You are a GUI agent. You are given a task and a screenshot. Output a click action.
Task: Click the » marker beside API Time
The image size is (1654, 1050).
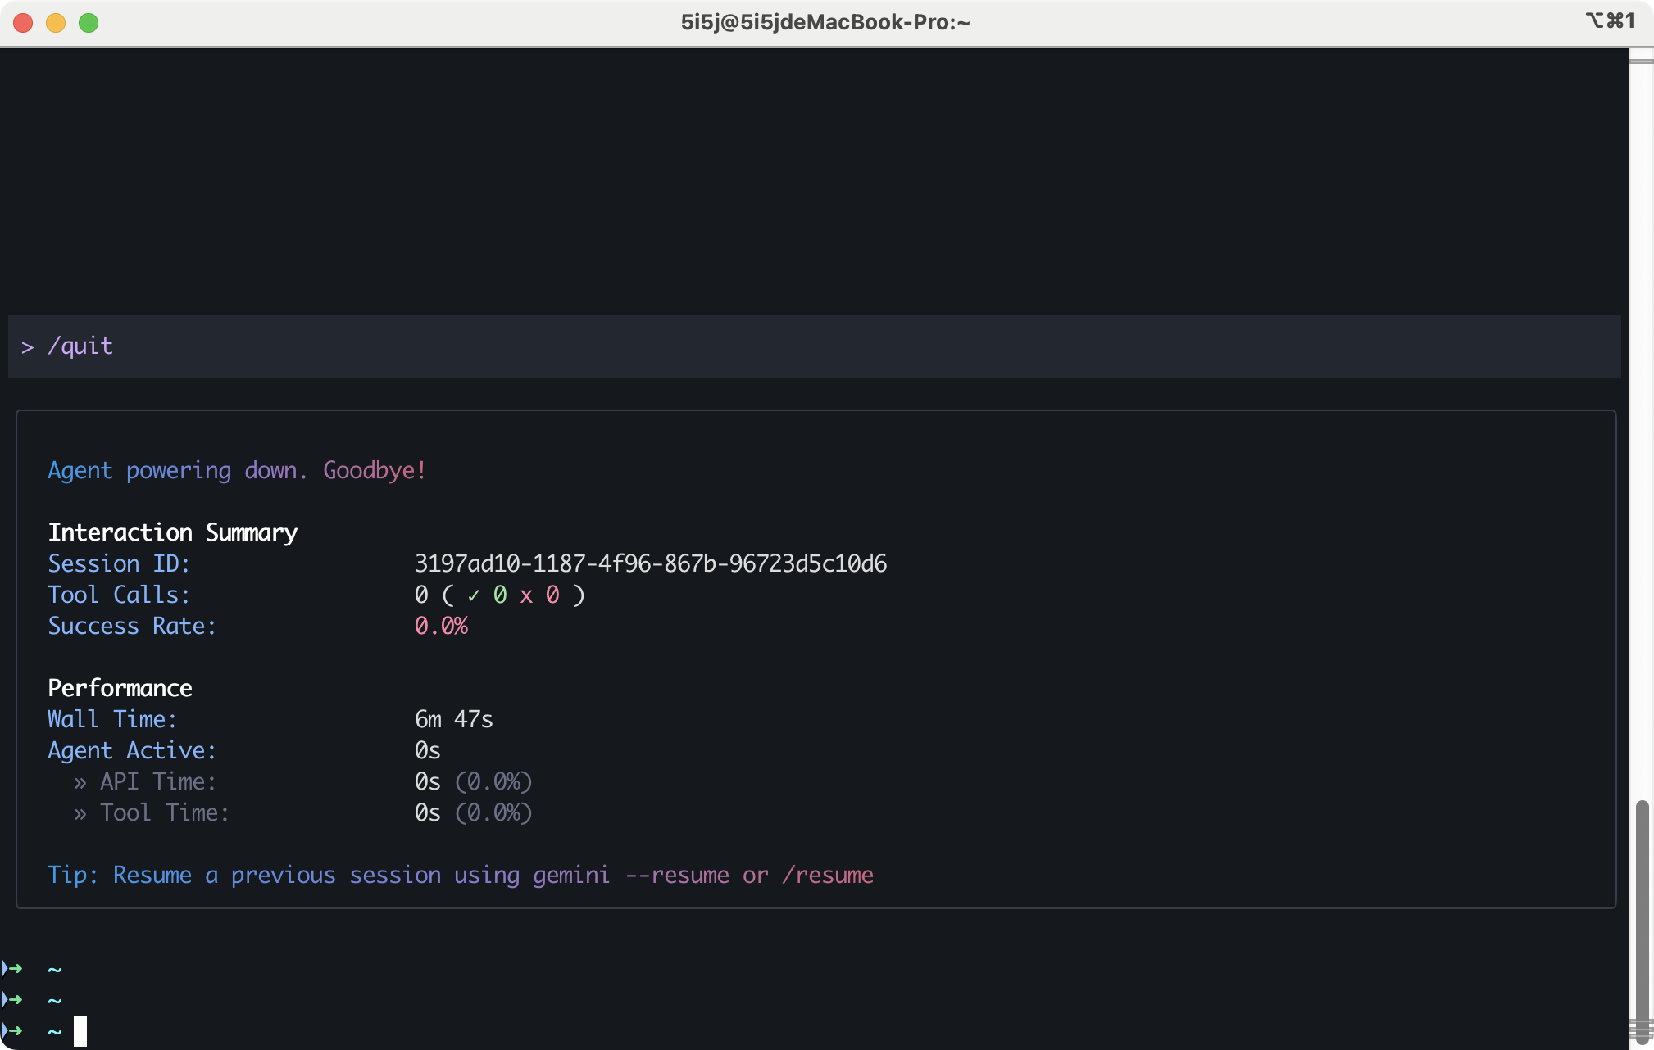coord(80,783)
